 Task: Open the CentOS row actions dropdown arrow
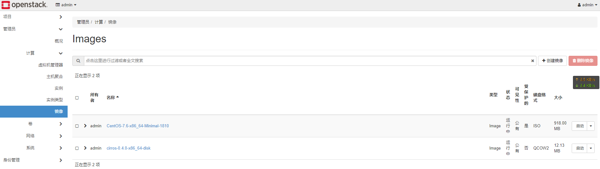(591, 126)
